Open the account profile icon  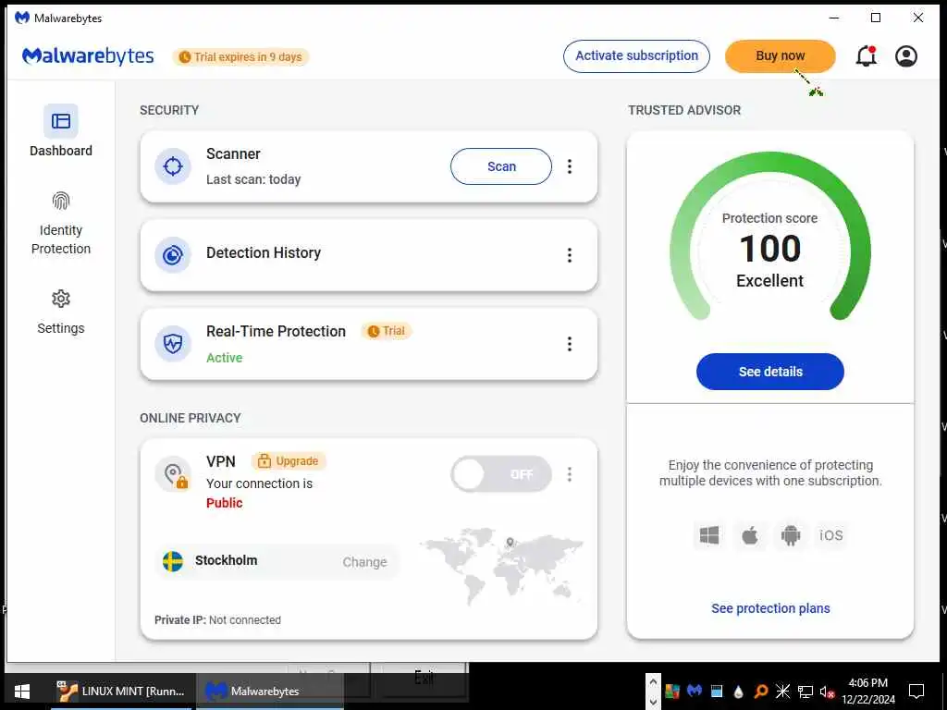[x=906, y=56]
